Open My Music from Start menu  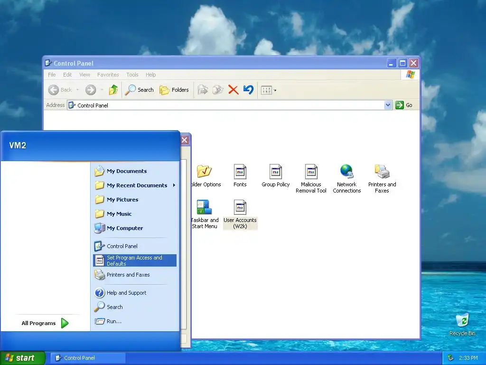135,214
